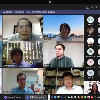Show the meeting participants panel
Screen dimensions: 100x100
87,7
